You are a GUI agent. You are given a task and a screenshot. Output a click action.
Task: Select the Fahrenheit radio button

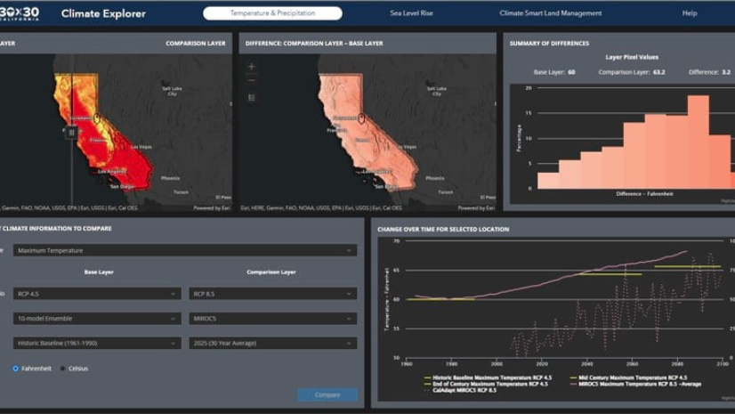15,369
